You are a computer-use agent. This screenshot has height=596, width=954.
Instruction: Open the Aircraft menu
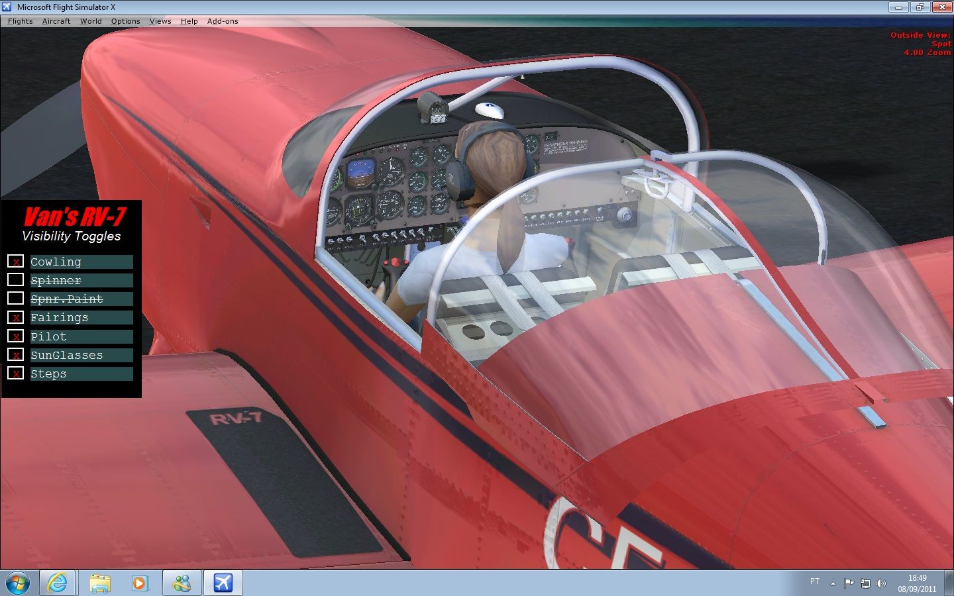[56, 21]
